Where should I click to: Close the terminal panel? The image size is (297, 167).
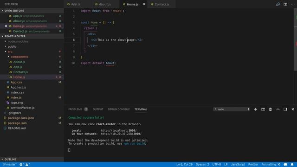click(293, 109)
